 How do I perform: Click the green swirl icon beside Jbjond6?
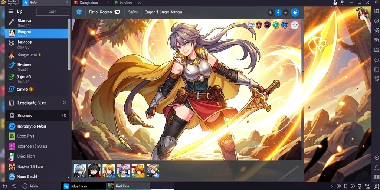tap(12, 78)
